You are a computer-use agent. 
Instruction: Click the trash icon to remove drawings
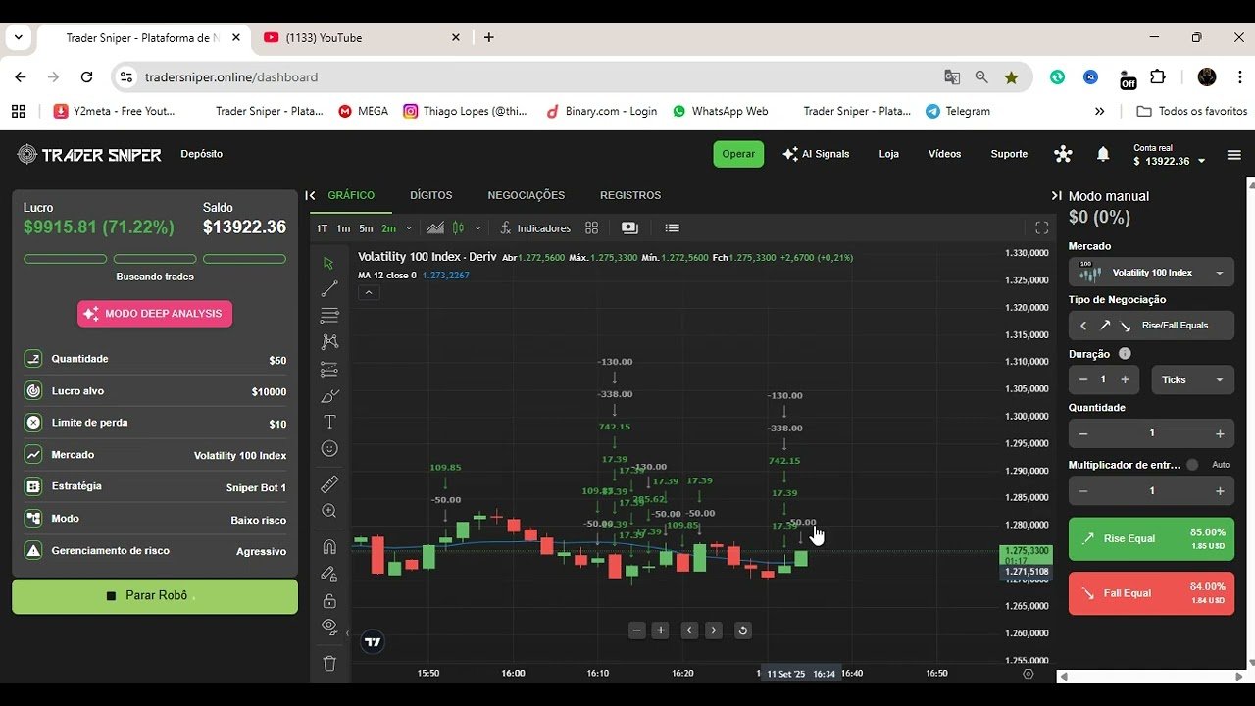(329, 664)
